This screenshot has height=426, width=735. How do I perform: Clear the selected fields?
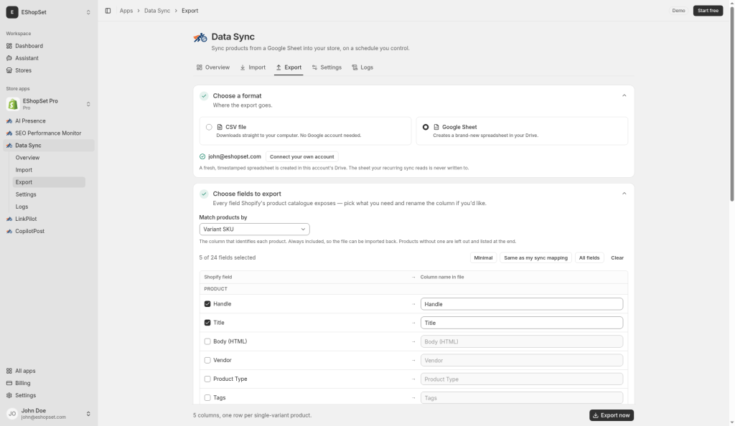[x=617, y=258]
